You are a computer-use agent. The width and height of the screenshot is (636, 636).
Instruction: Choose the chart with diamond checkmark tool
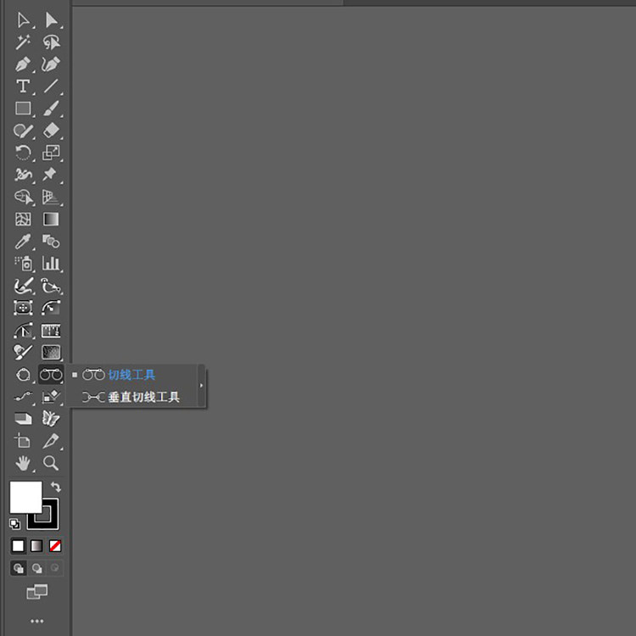[51, 396]
